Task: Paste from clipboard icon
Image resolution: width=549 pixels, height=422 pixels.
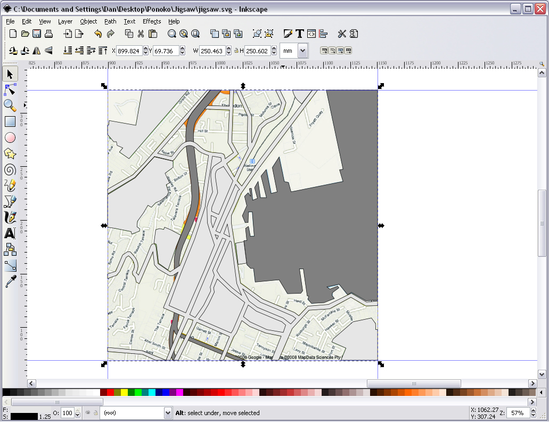Action: pos(153,34)
